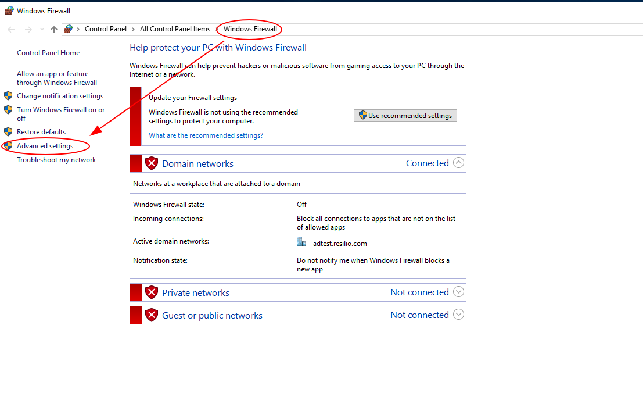This screenshot has width=643, height=418.
Task: Click the Forward navigation arrow
Action: click(27, 29)
